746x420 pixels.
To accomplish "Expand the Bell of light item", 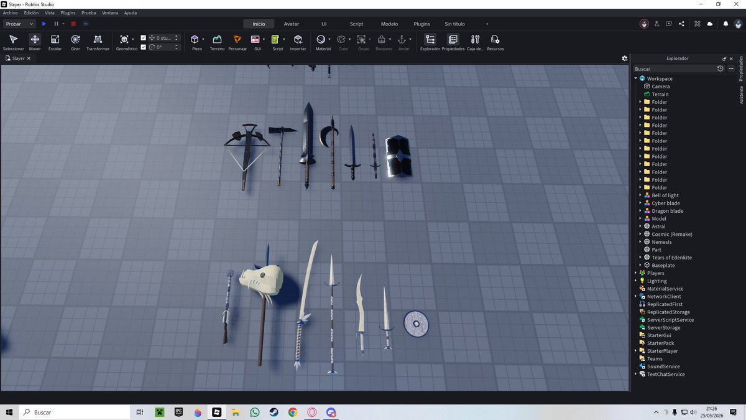I will pos(640,195).
